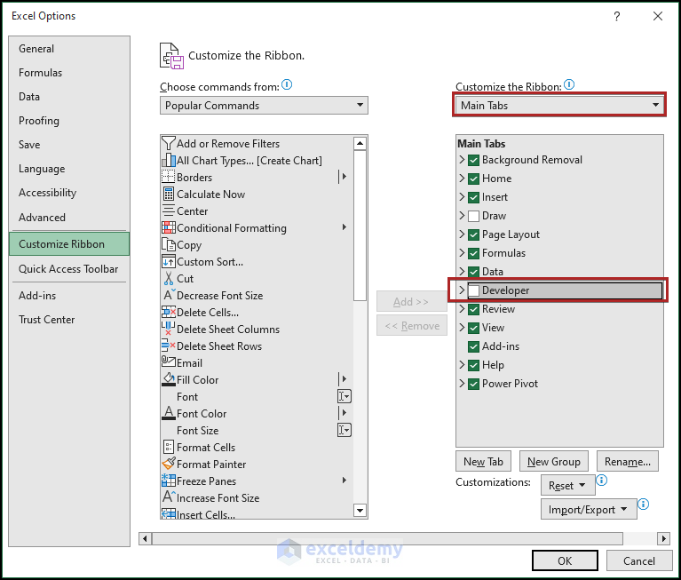Uncheck the Power Pivot checkbox
Viewport: 681px width, 580px height.
(x=473, y=384)
